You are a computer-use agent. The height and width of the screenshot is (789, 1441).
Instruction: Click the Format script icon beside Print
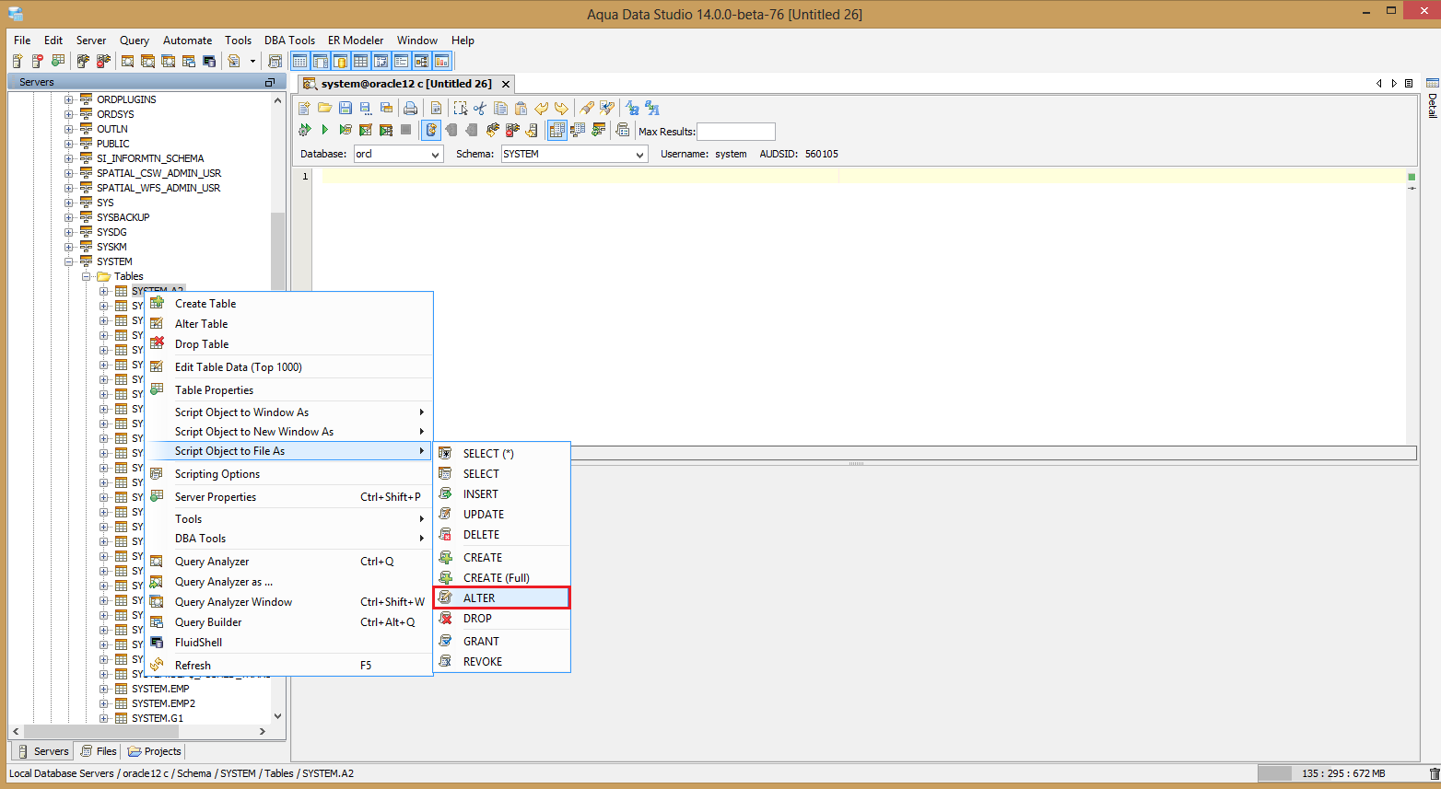point(437,108)
